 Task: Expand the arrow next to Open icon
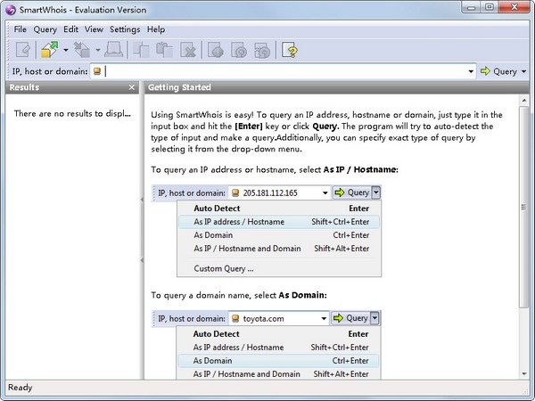(65, 50)
